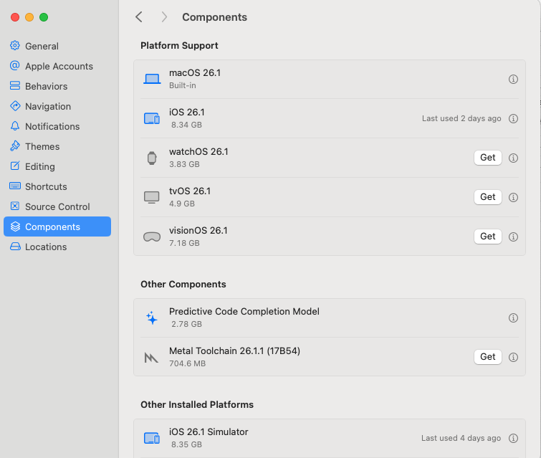
Task: Show info for Predictive Code Completion Model
Action: click(513, 318)
